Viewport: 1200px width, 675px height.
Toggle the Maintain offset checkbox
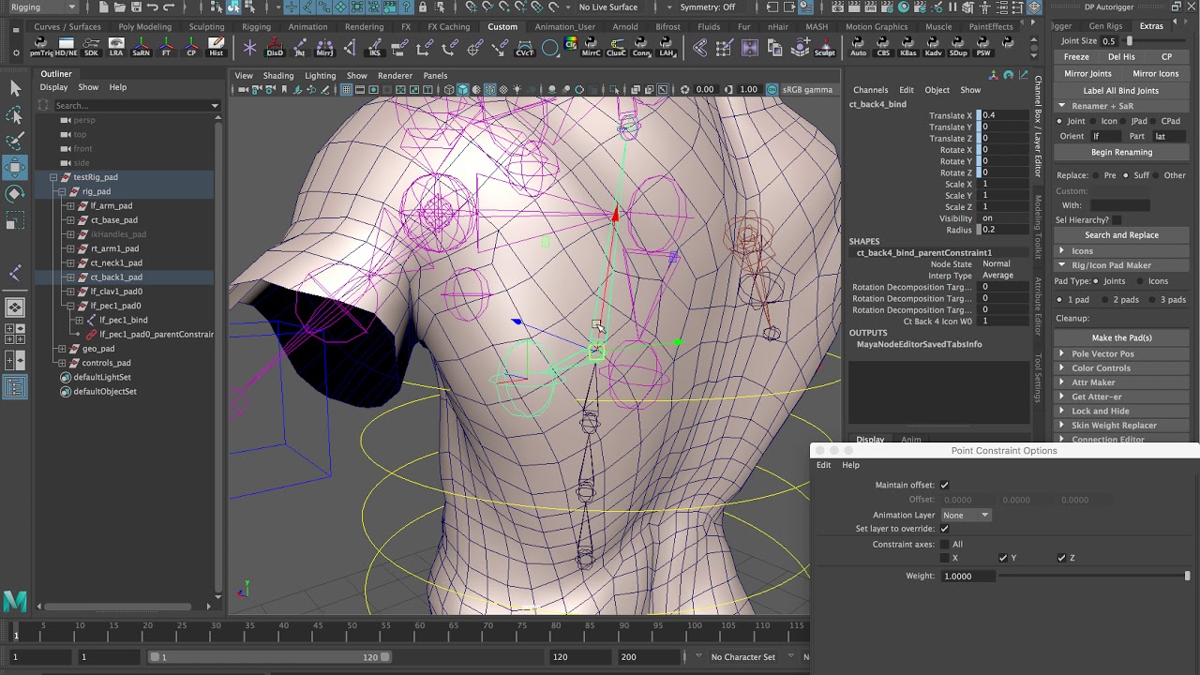tap(945, 486)
